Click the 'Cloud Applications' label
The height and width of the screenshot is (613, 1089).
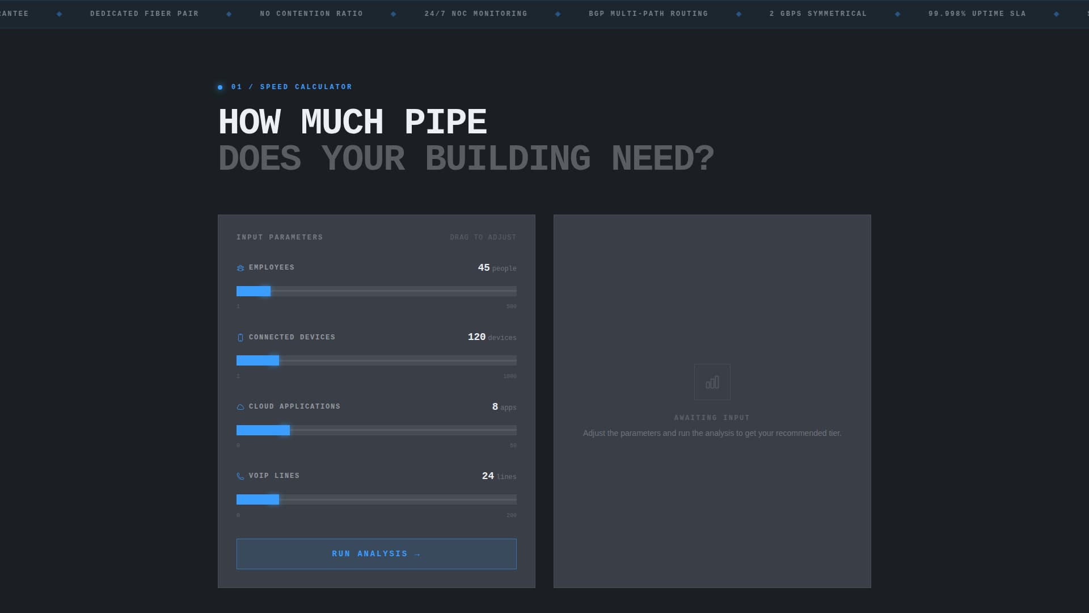[x=294, y=406]
